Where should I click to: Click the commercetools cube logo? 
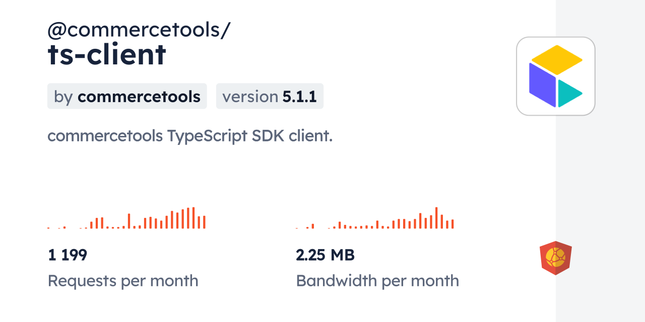pyautogui.click(x=556, y=76)
